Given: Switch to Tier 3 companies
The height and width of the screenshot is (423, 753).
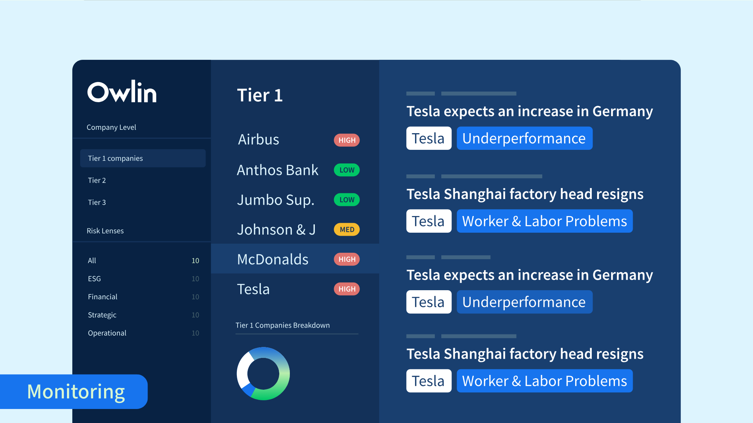Looking at the screenshot, I should pyautogui.click(x=97, y=202).
